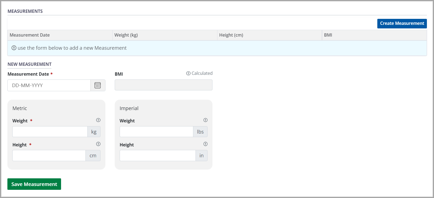Select the Imperial Height inches input box
Screen dimensions: 434x198
coord(157,156)
